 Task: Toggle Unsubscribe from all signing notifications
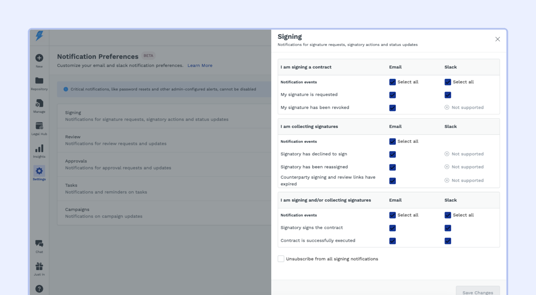pos(281,259)
